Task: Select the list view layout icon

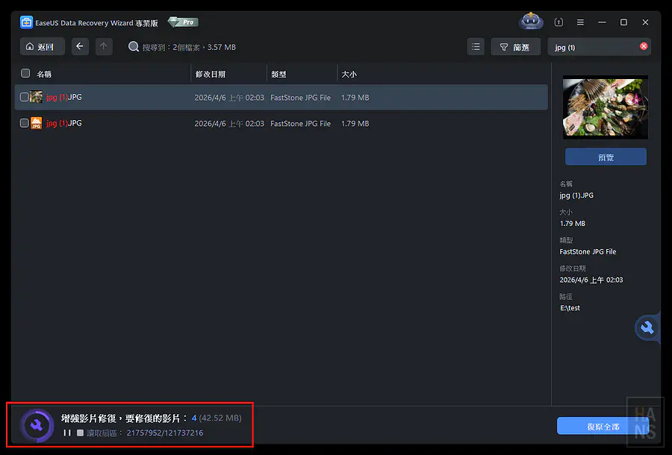Action: pos(476,46)
